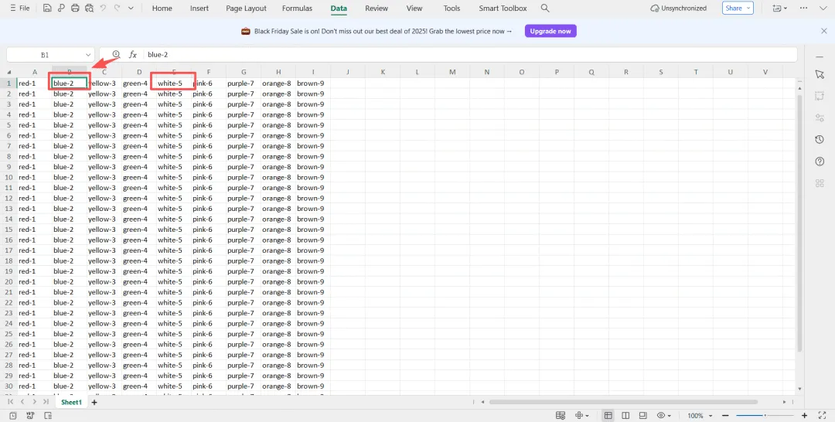This screenshot has width=835, height=422.
Task: Open the three-dots more options menu
Action: [804, 9]
